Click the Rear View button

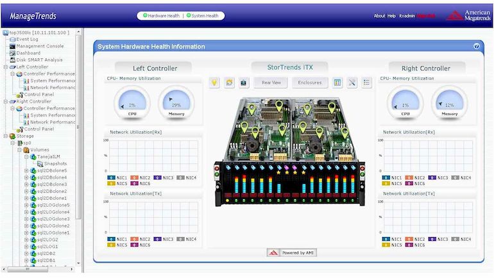coord(271,83)
